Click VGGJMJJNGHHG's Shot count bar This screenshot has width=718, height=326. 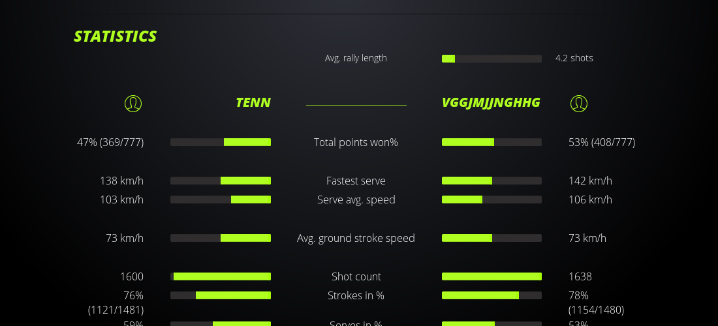point(492,276)
